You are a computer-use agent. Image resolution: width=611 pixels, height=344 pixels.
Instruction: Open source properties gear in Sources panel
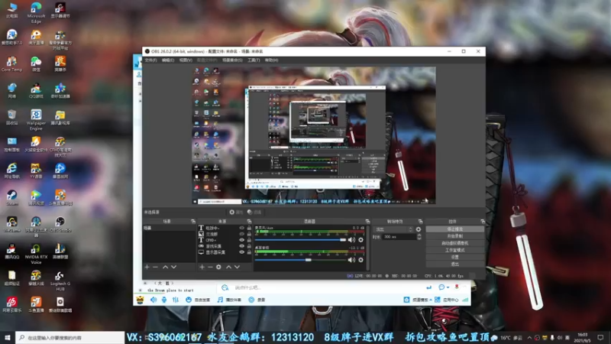(x=218, y=267)
